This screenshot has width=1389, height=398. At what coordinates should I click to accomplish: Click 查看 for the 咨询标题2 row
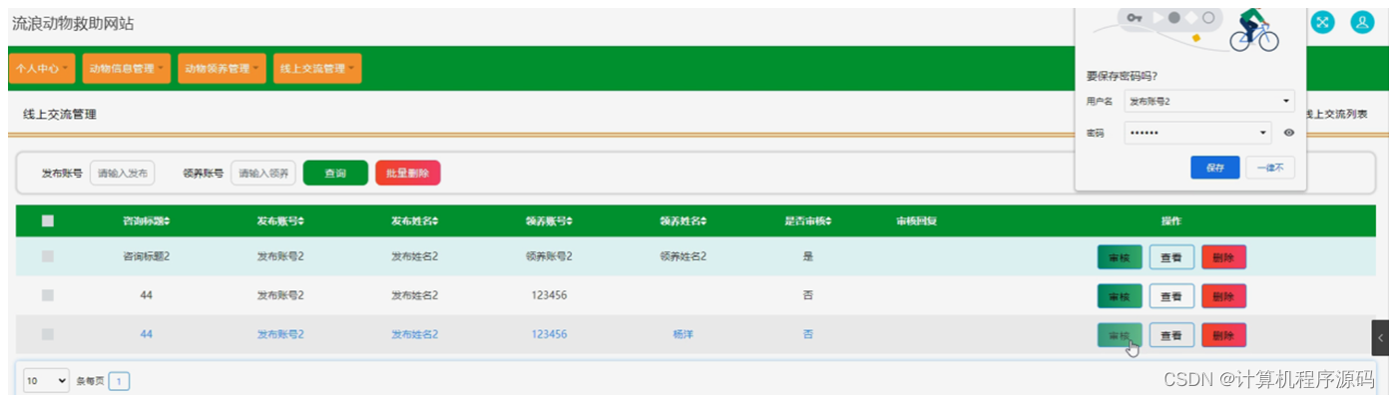pyautogui.click(x=1171, y=257)
